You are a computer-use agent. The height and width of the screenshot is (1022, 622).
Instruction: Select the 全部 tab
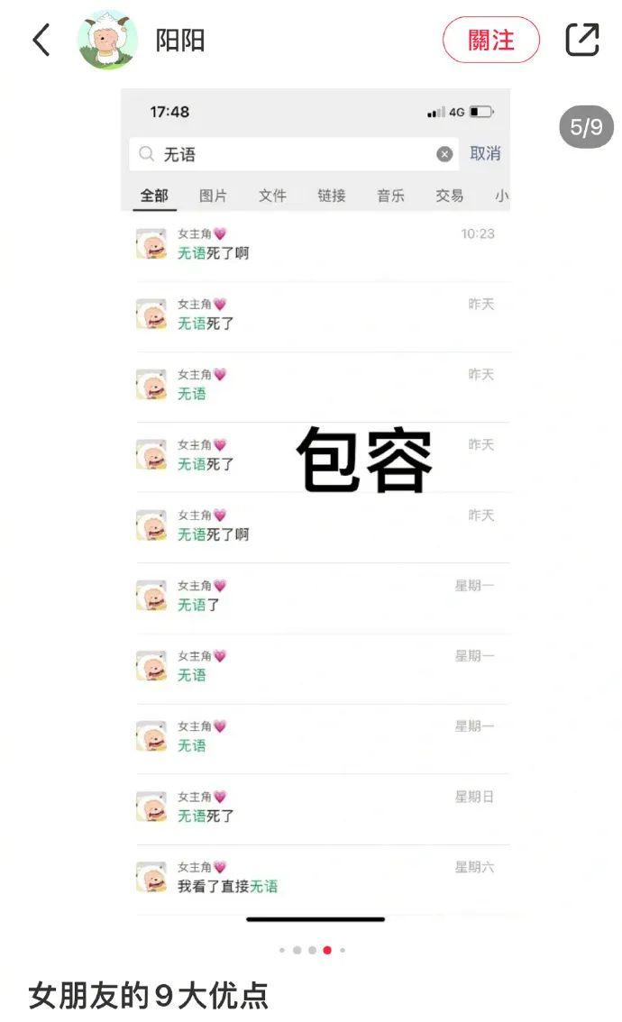[x=154, y=196]
